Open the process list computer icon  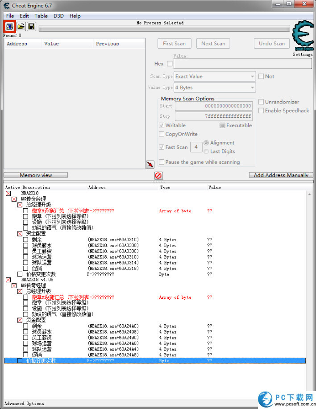[9, 26]
